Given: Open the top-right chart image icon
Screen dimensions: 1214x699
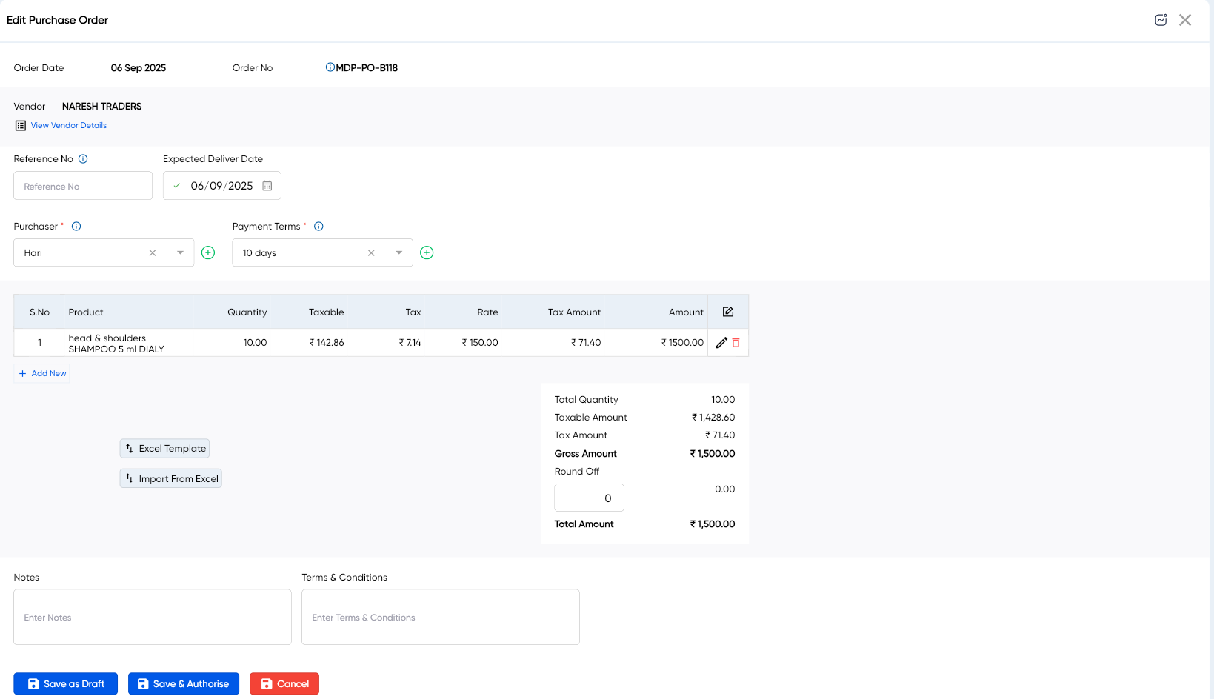Looking at the screenshot, I should (x=1161, y=20).
